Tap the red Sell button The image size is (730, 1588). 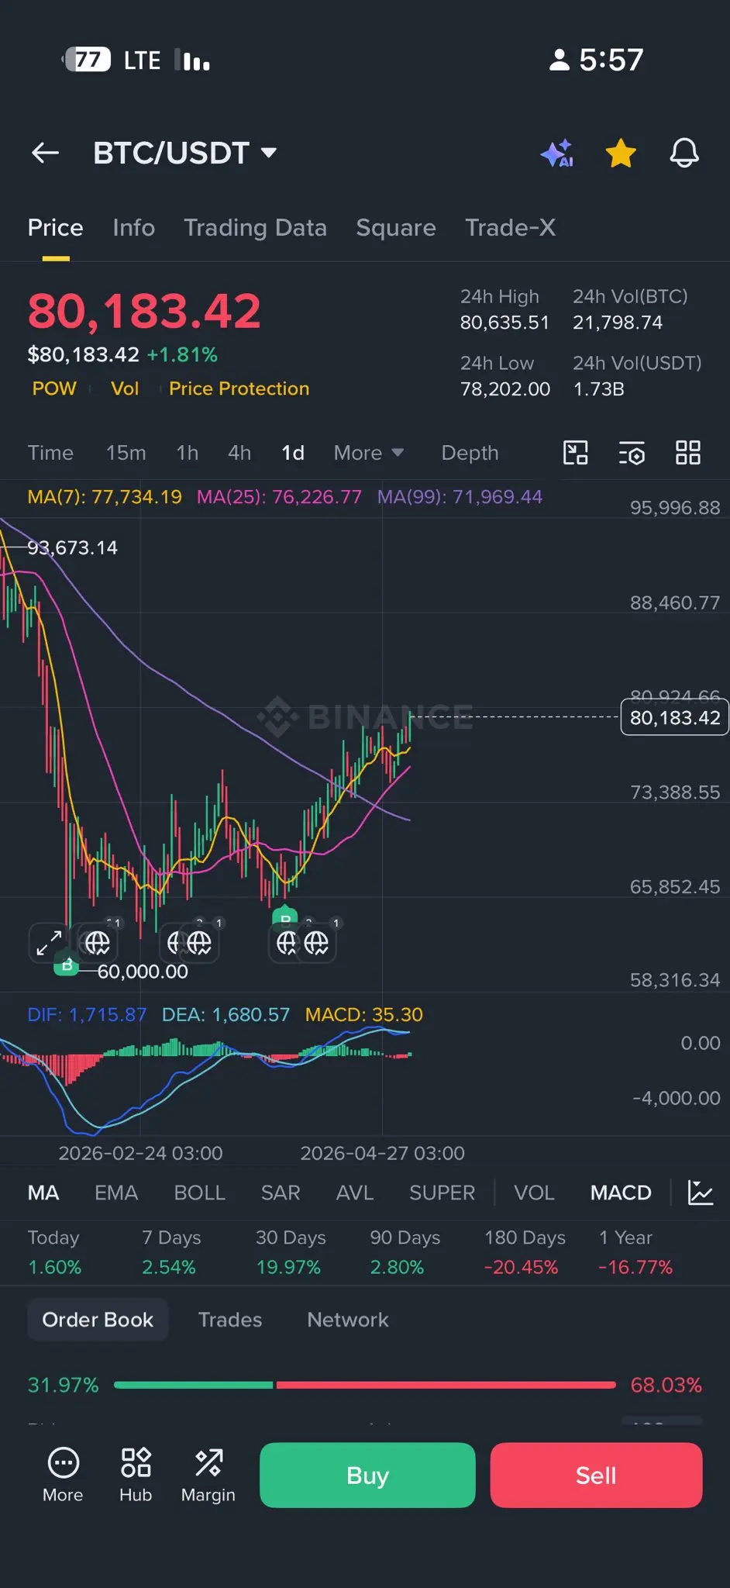[596, 1475]
